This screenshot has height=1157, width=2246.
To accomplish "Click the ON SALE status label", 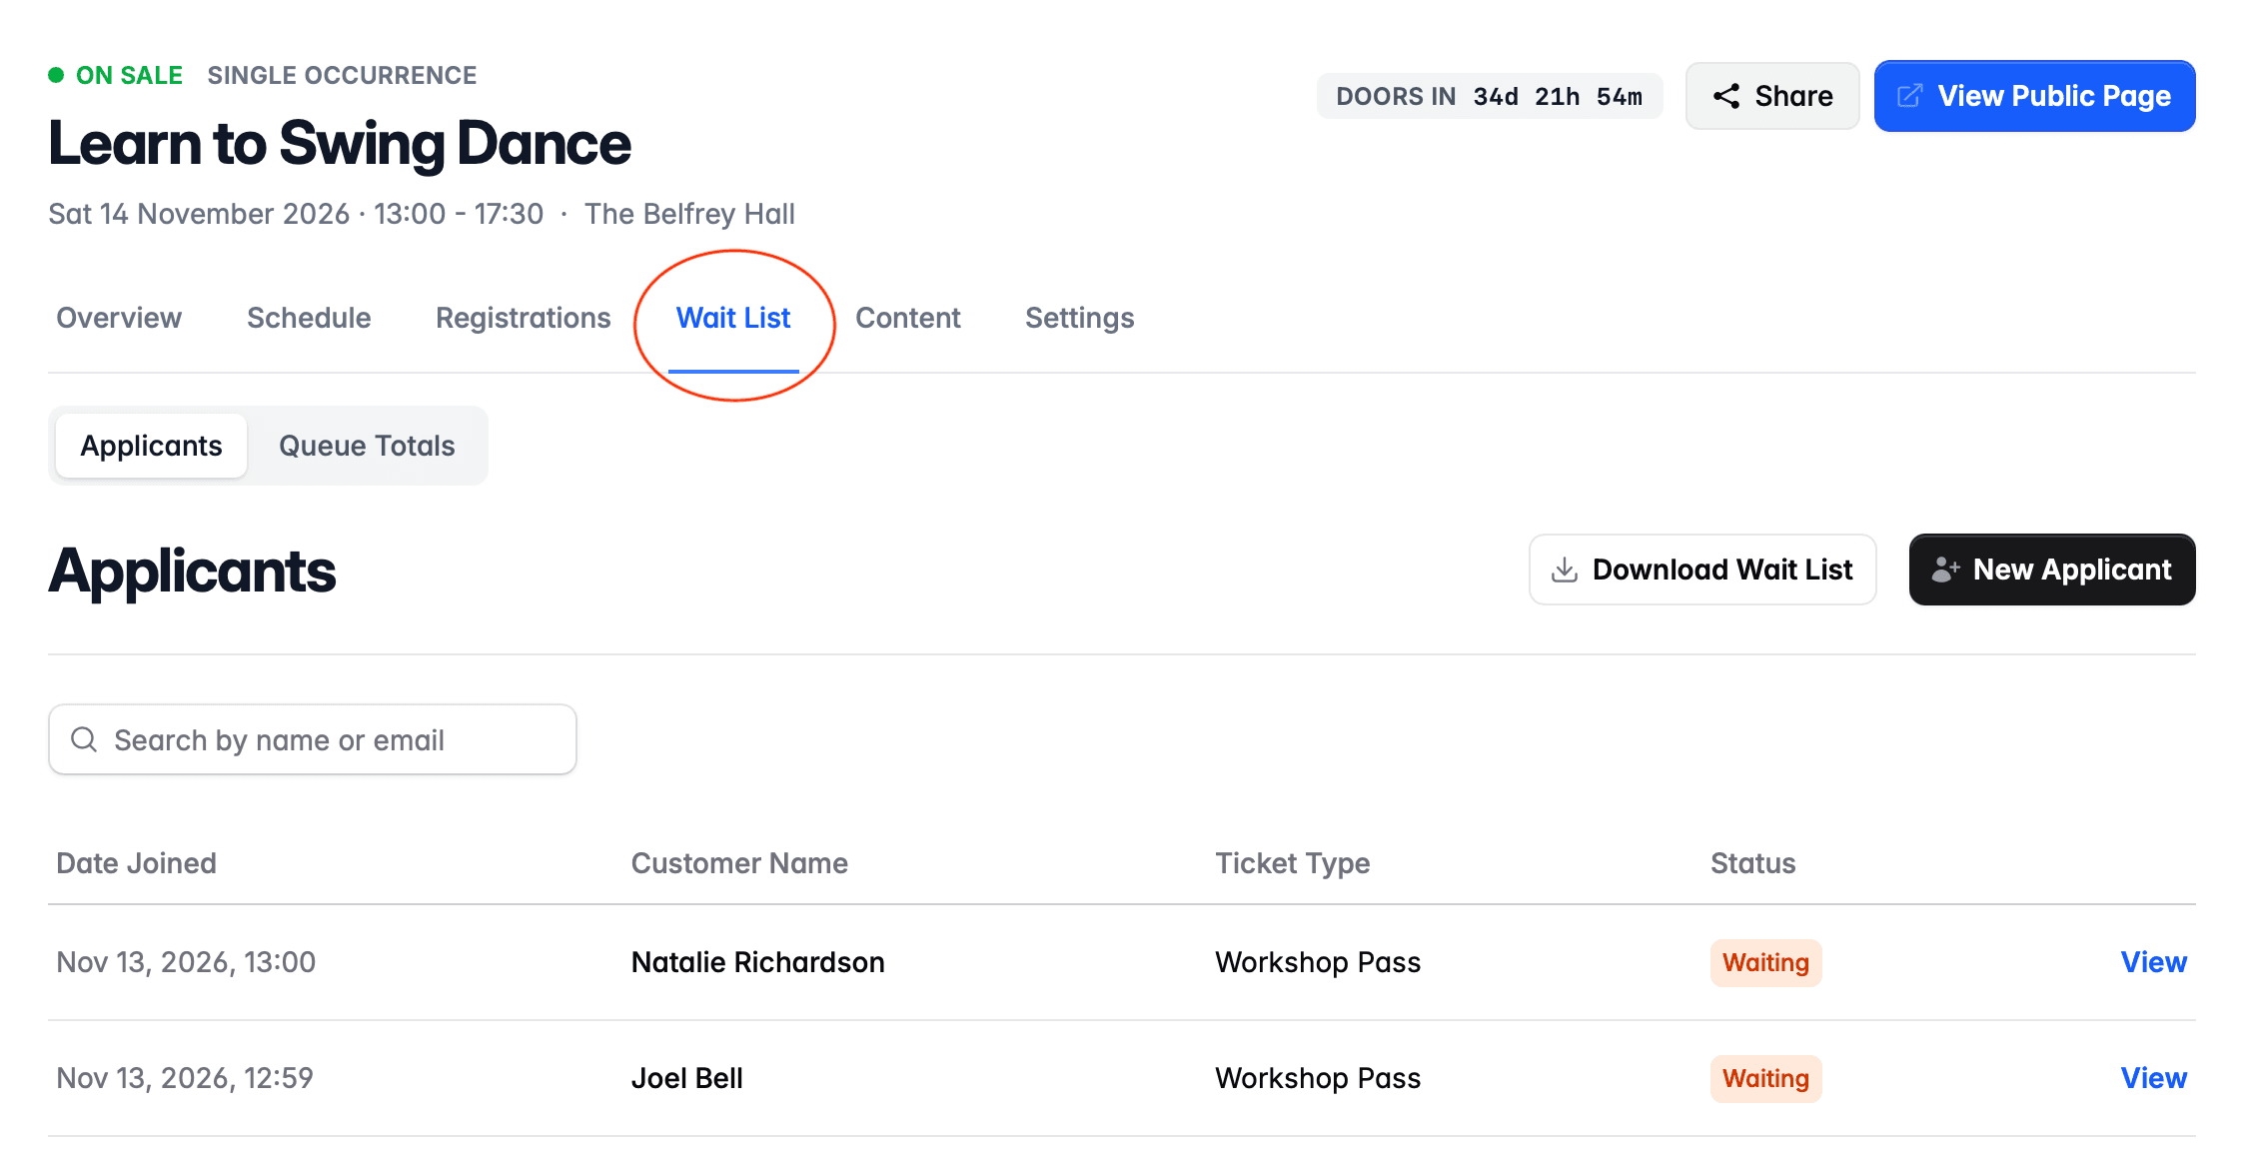I will [x=129, y=75].
